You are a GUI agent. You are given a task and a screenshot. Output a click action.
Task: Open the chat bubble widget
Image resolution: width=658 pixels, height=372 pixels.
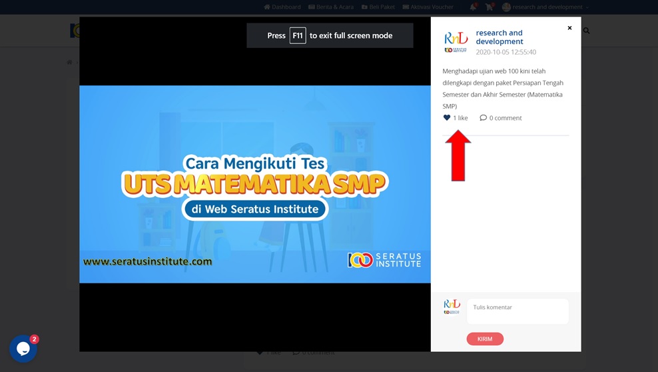(x=23, y=349)
